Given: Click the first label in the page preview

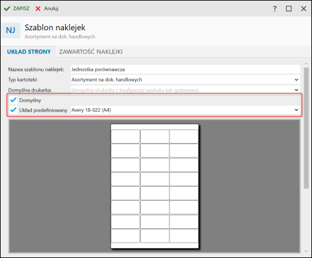Looking at the screenshot, I should pyautogui.click(x=125, y=136).
